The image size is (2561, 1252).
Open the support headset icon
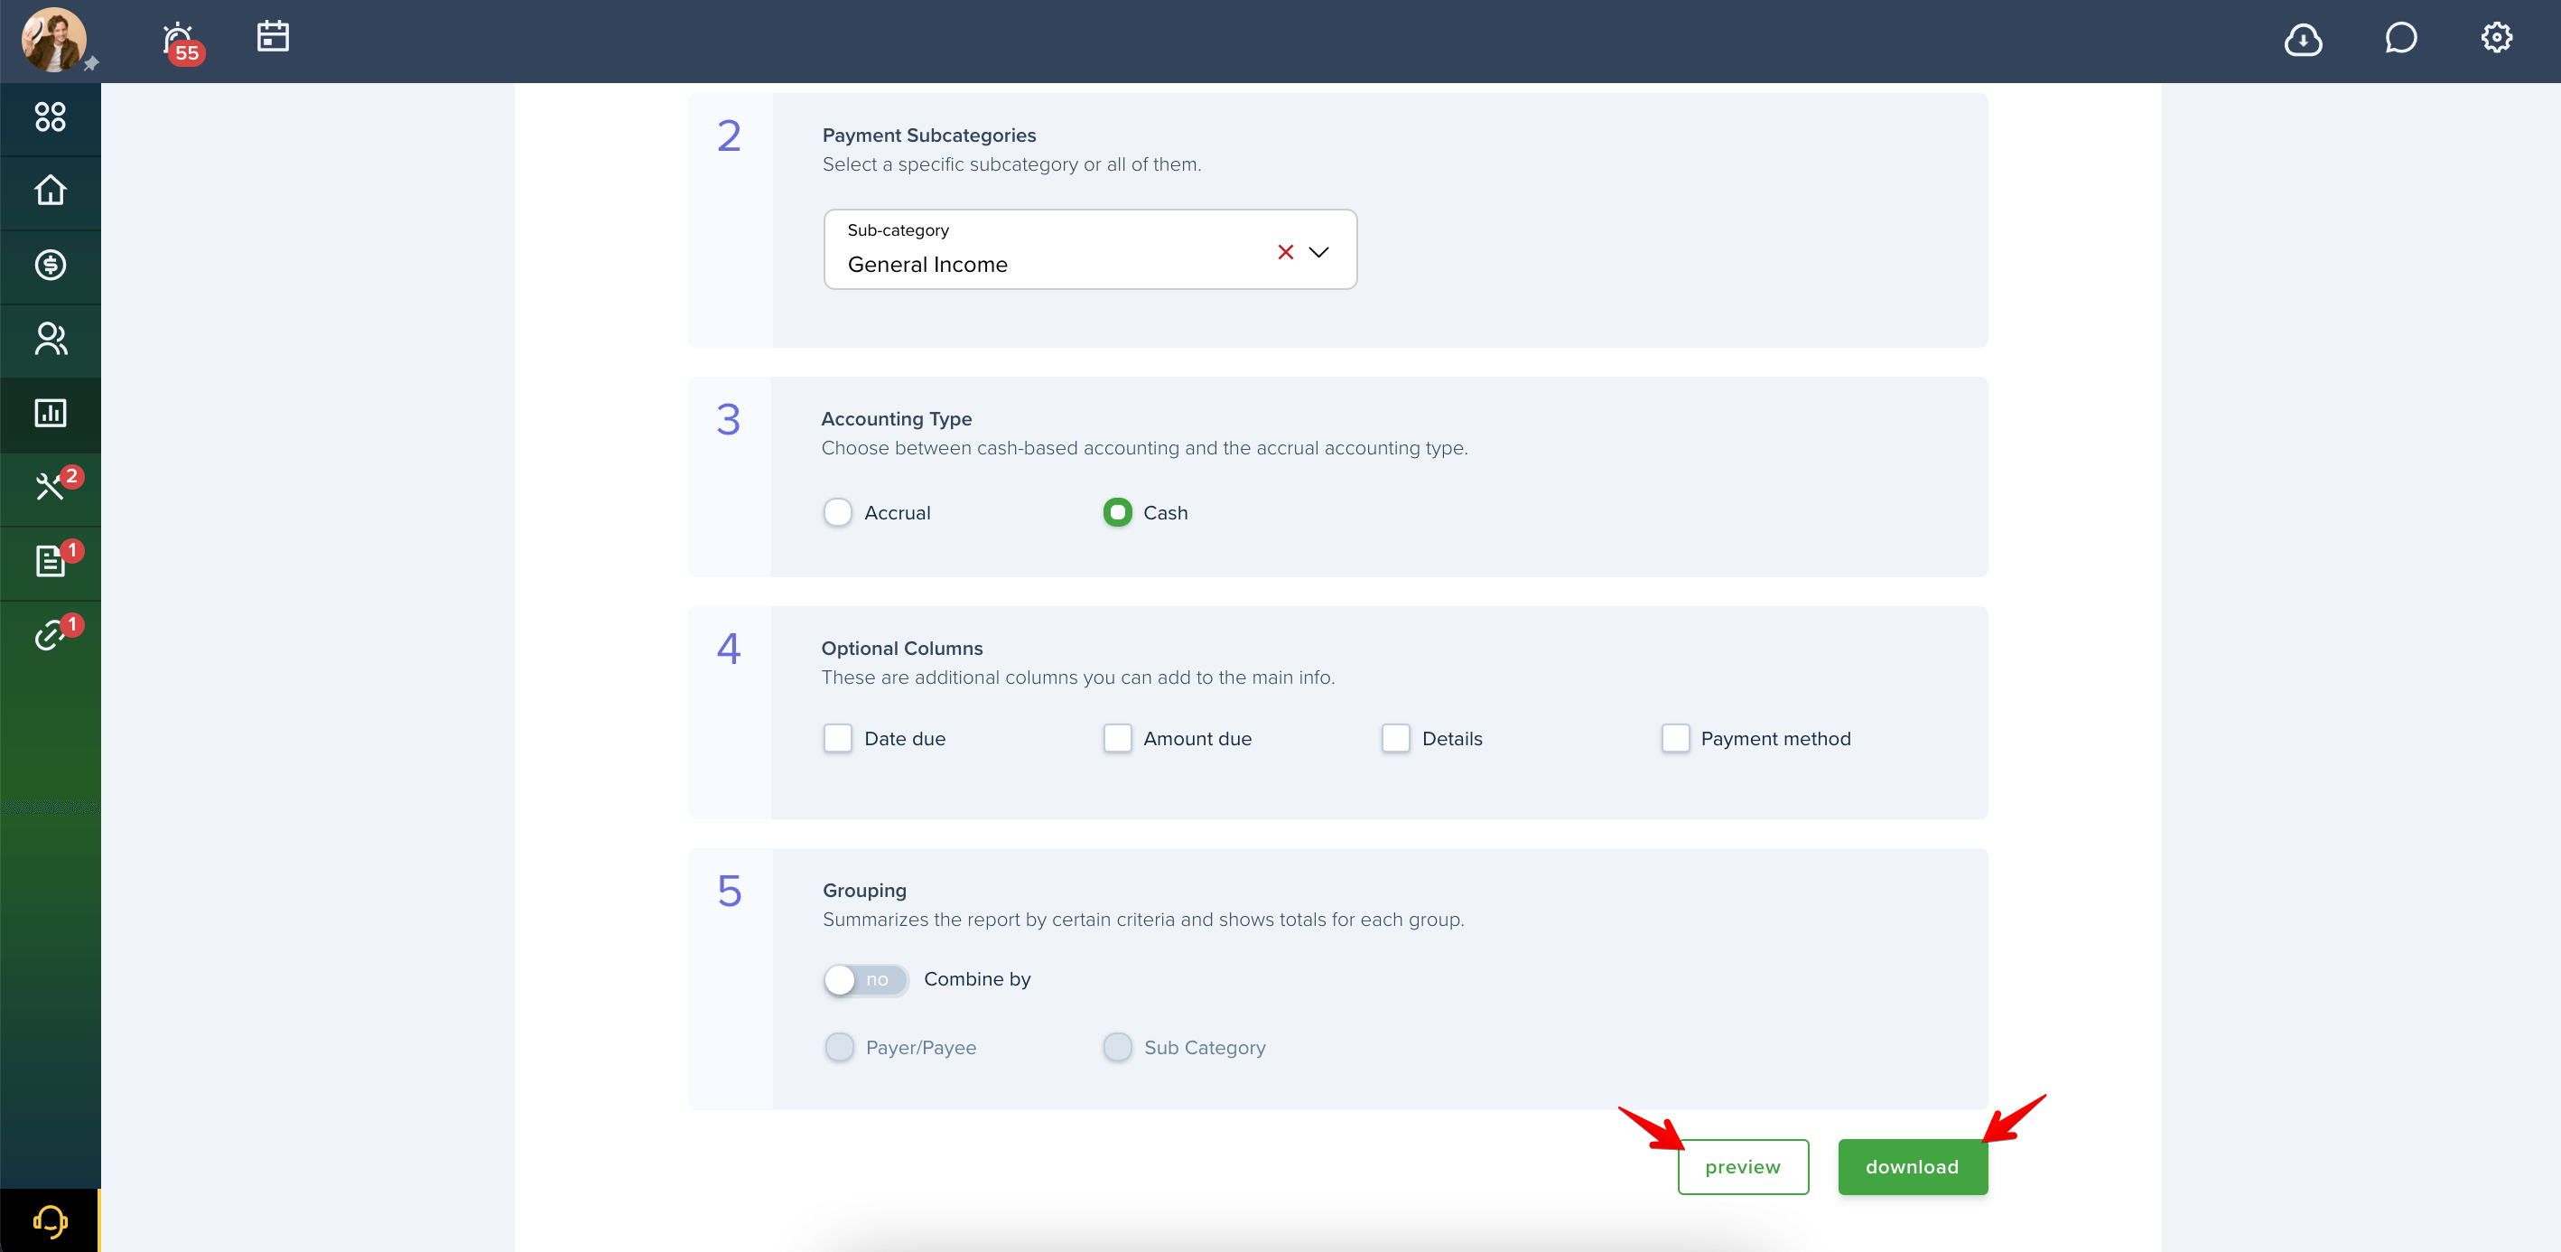[50, 1220]
